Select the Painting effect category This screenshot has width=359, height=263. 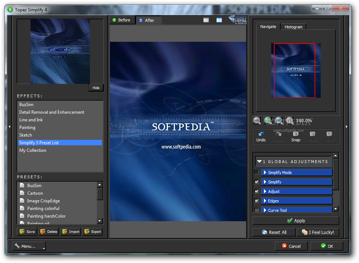[x=27, y=128]
